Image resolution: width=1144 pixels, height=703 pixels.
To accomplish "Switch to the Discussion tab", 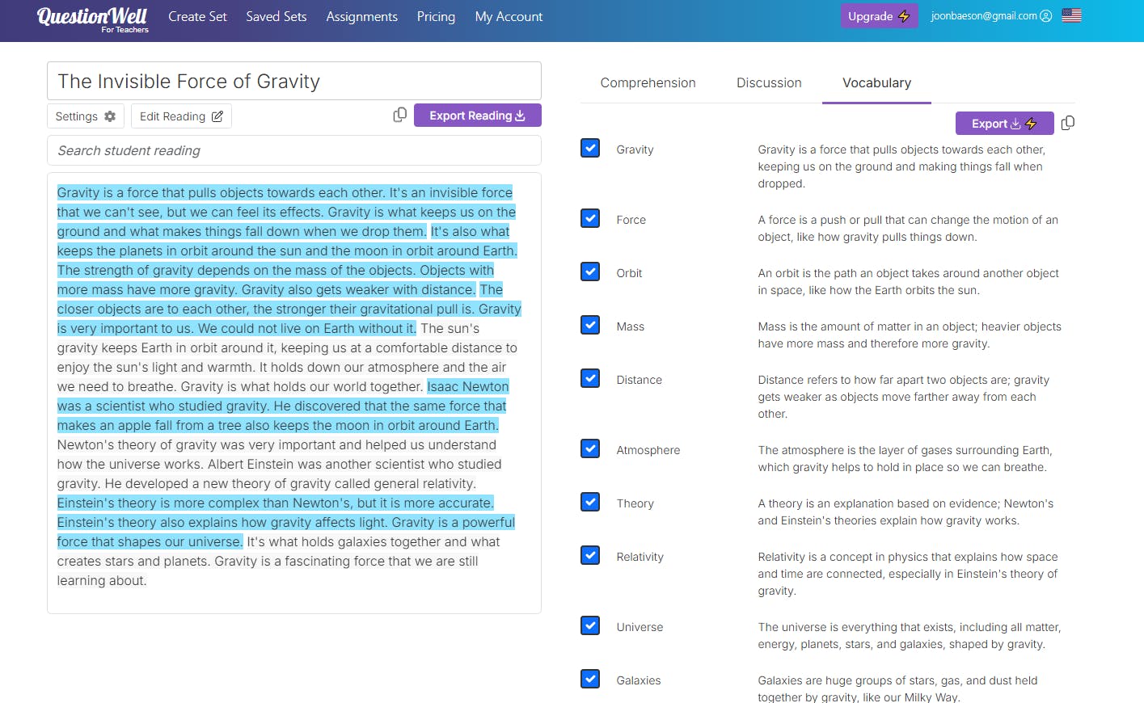I will pyautogui.click(x=769, y=82).
